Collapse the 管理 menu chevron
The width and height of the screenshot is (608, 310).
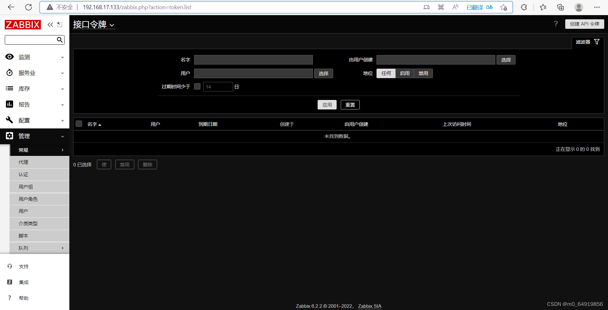(x=62, y=136)
